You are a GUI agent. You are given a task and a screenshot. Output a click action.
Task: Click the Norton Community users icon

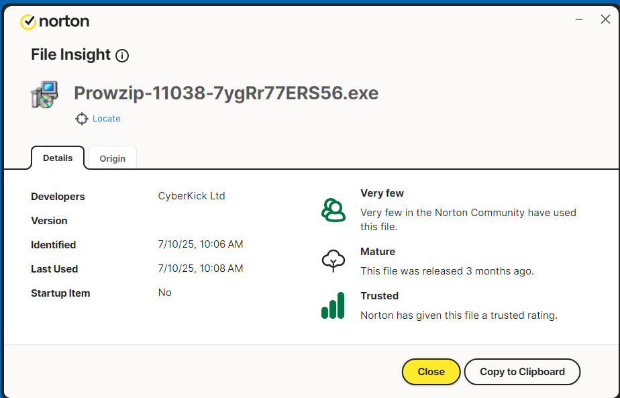point(333,209)
